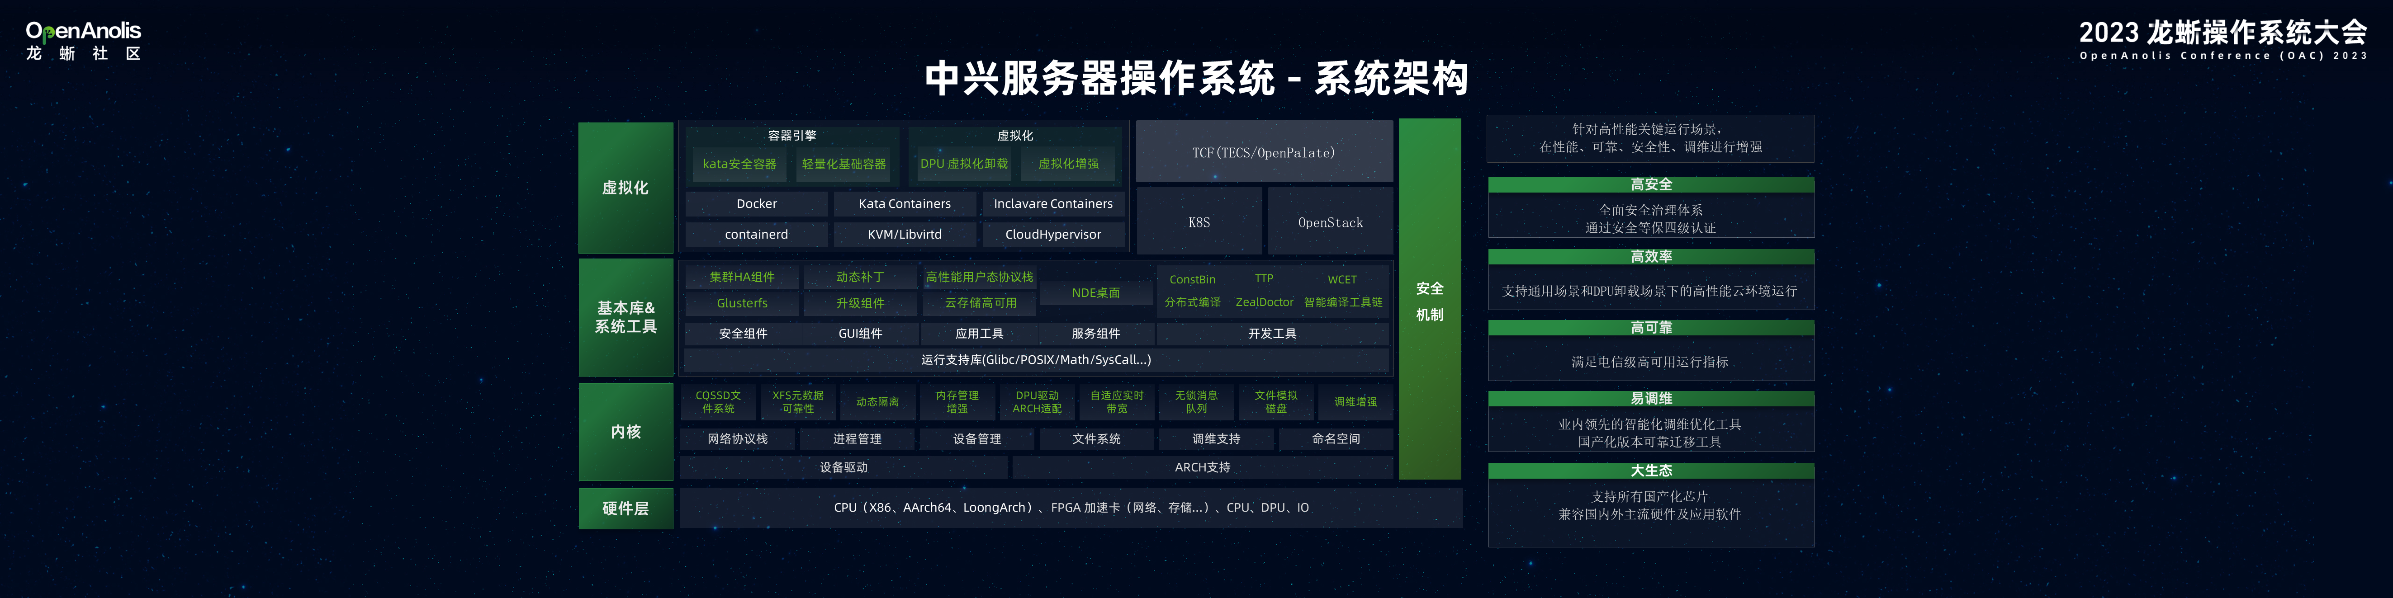
Task: Click the 高效率 green header
Action: pyautogui.click(x=1651, y=256)
